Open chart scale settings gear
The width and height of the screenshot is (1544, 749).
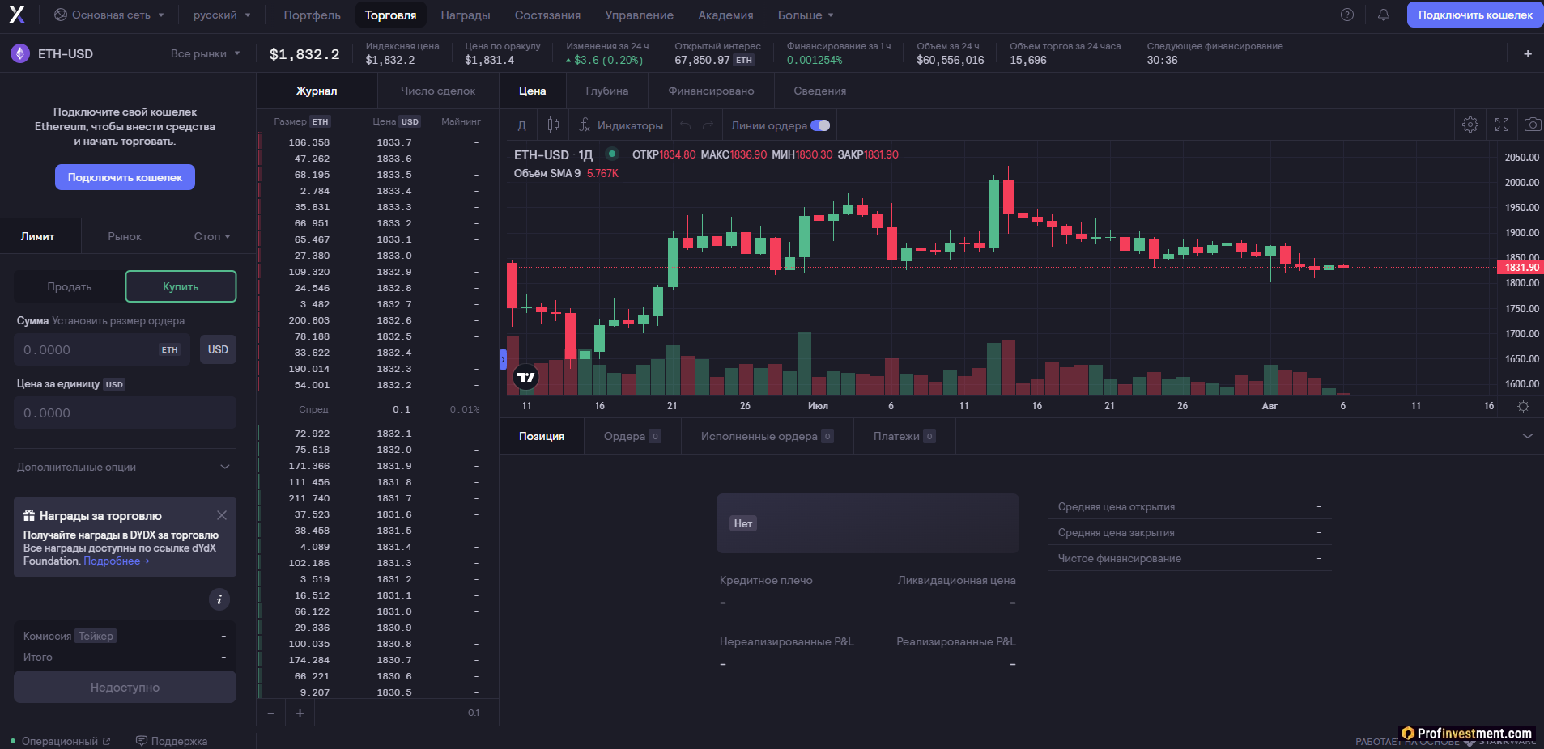pos(1523,406)
